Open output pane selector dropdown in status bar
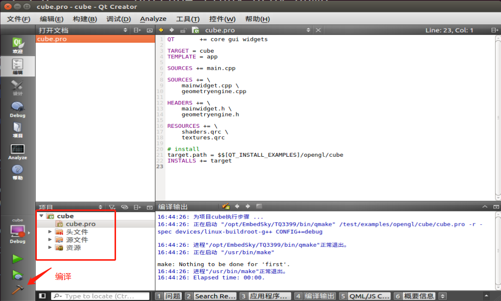501x301 pixels. click(443, 296)
